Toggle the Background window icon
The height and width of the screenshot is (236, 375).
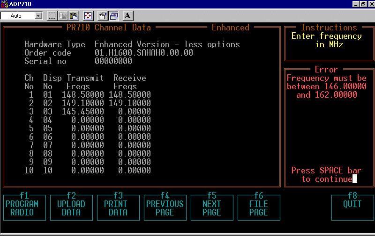[114, 16]
